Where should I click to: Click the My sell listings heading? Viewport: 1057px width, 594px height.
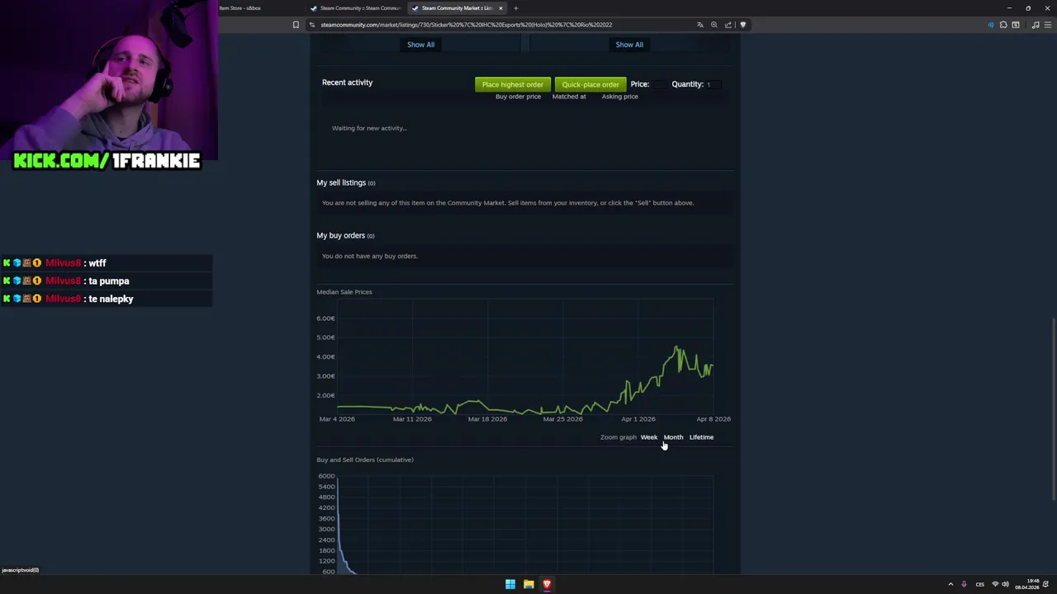tap(341, 182)
